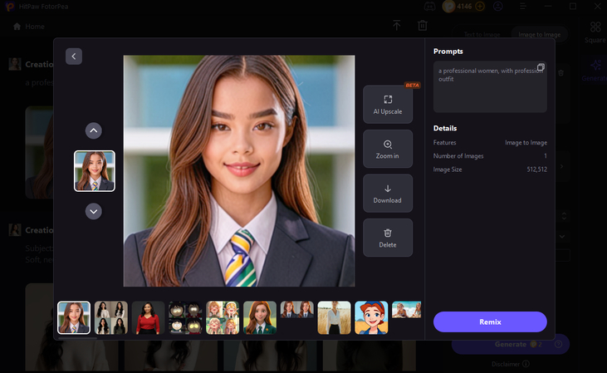Select the woman in wheat field thumbnail

[x=334, y=317]
